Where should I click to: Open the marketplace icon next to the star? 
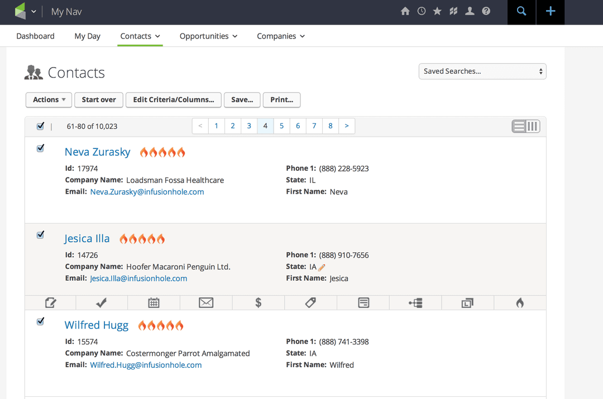(x=453, y=11)
